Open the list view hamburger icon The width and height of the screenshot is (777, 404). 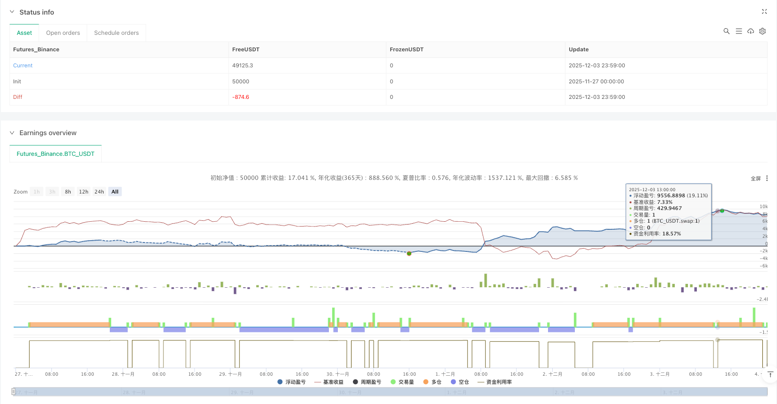click(738, 31)
